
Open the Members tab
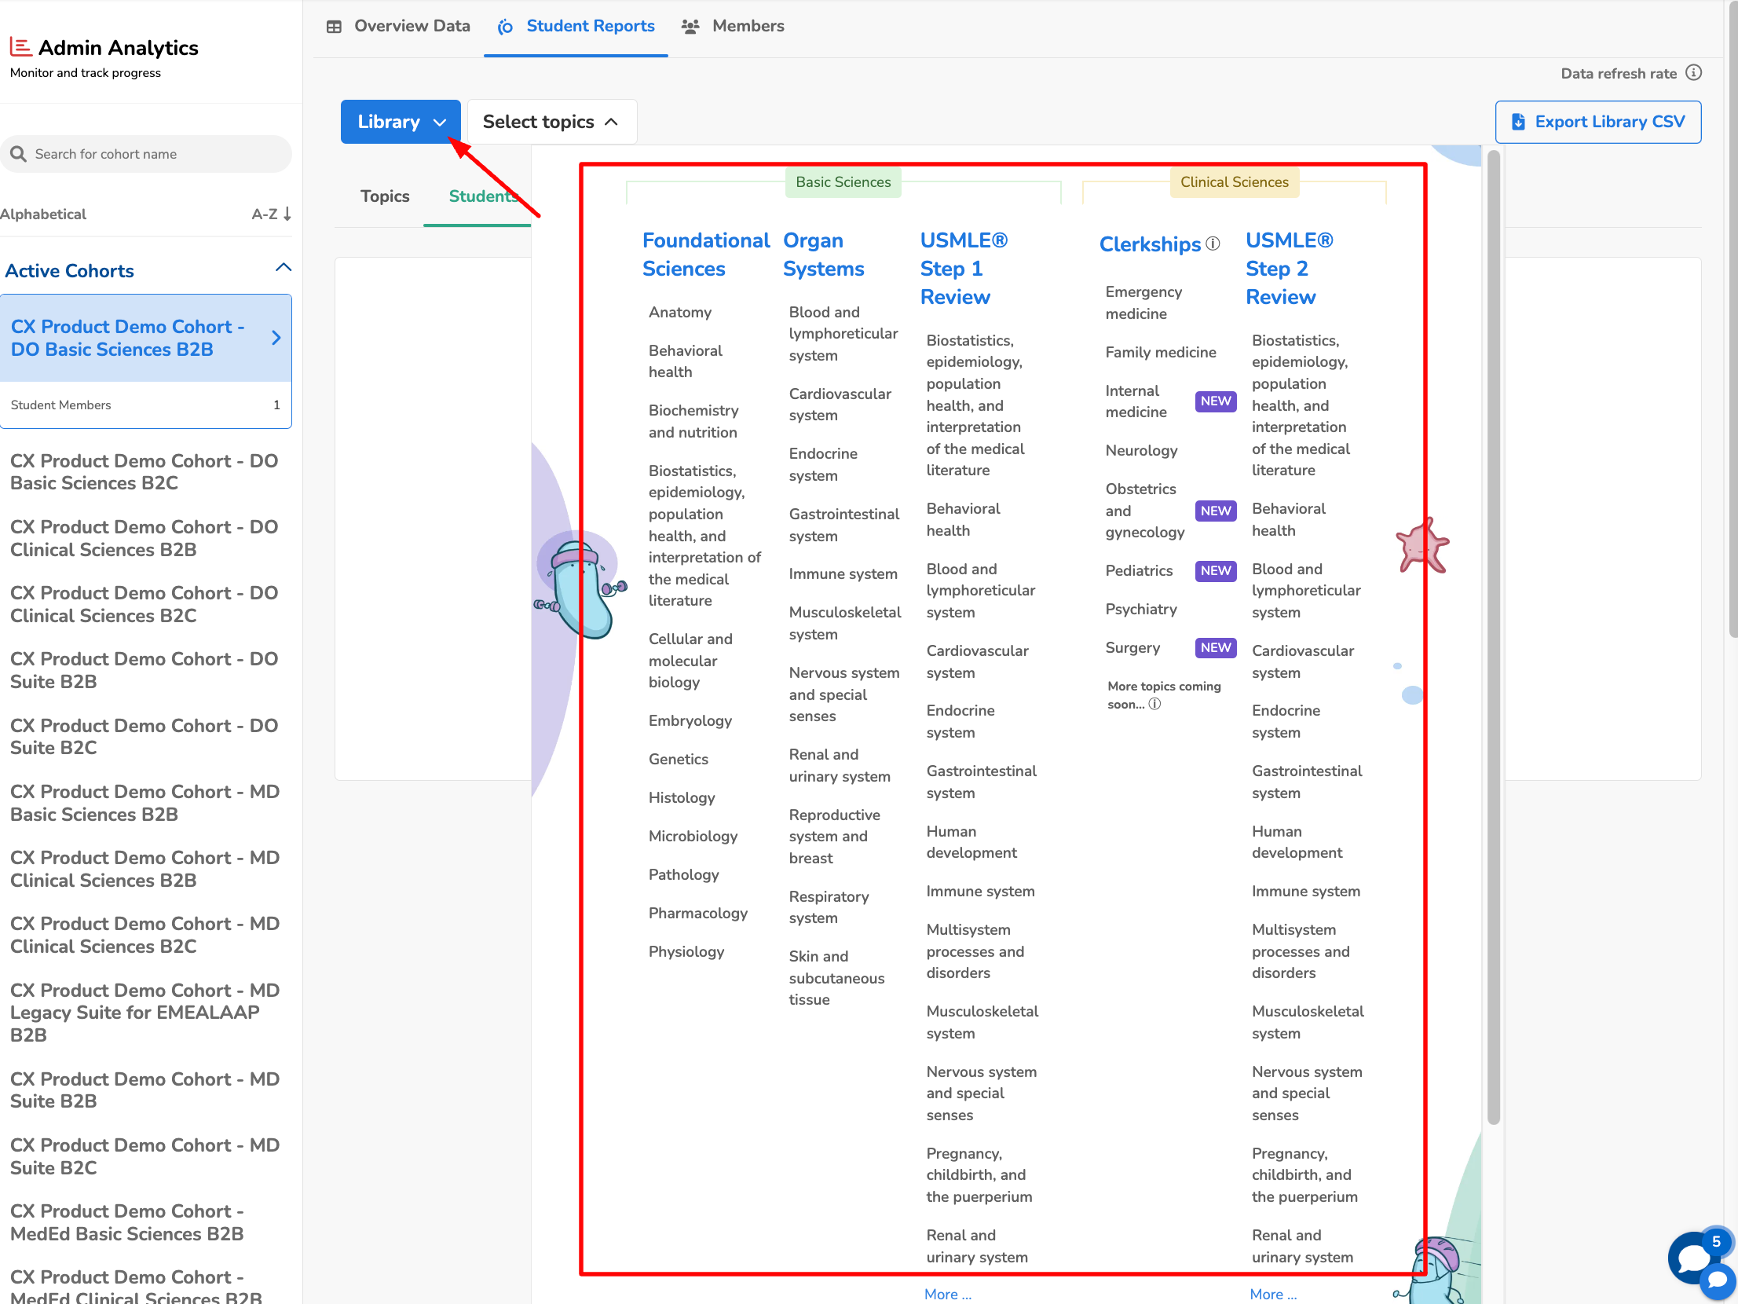[x=732, y=26]
